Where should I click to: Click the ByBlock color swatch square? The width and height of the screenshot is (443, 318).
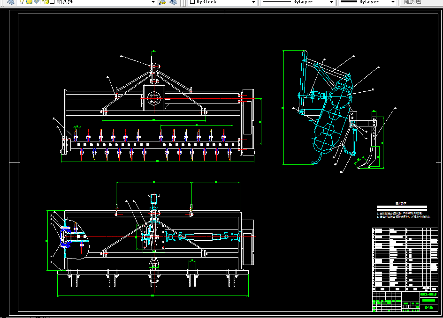192,2
